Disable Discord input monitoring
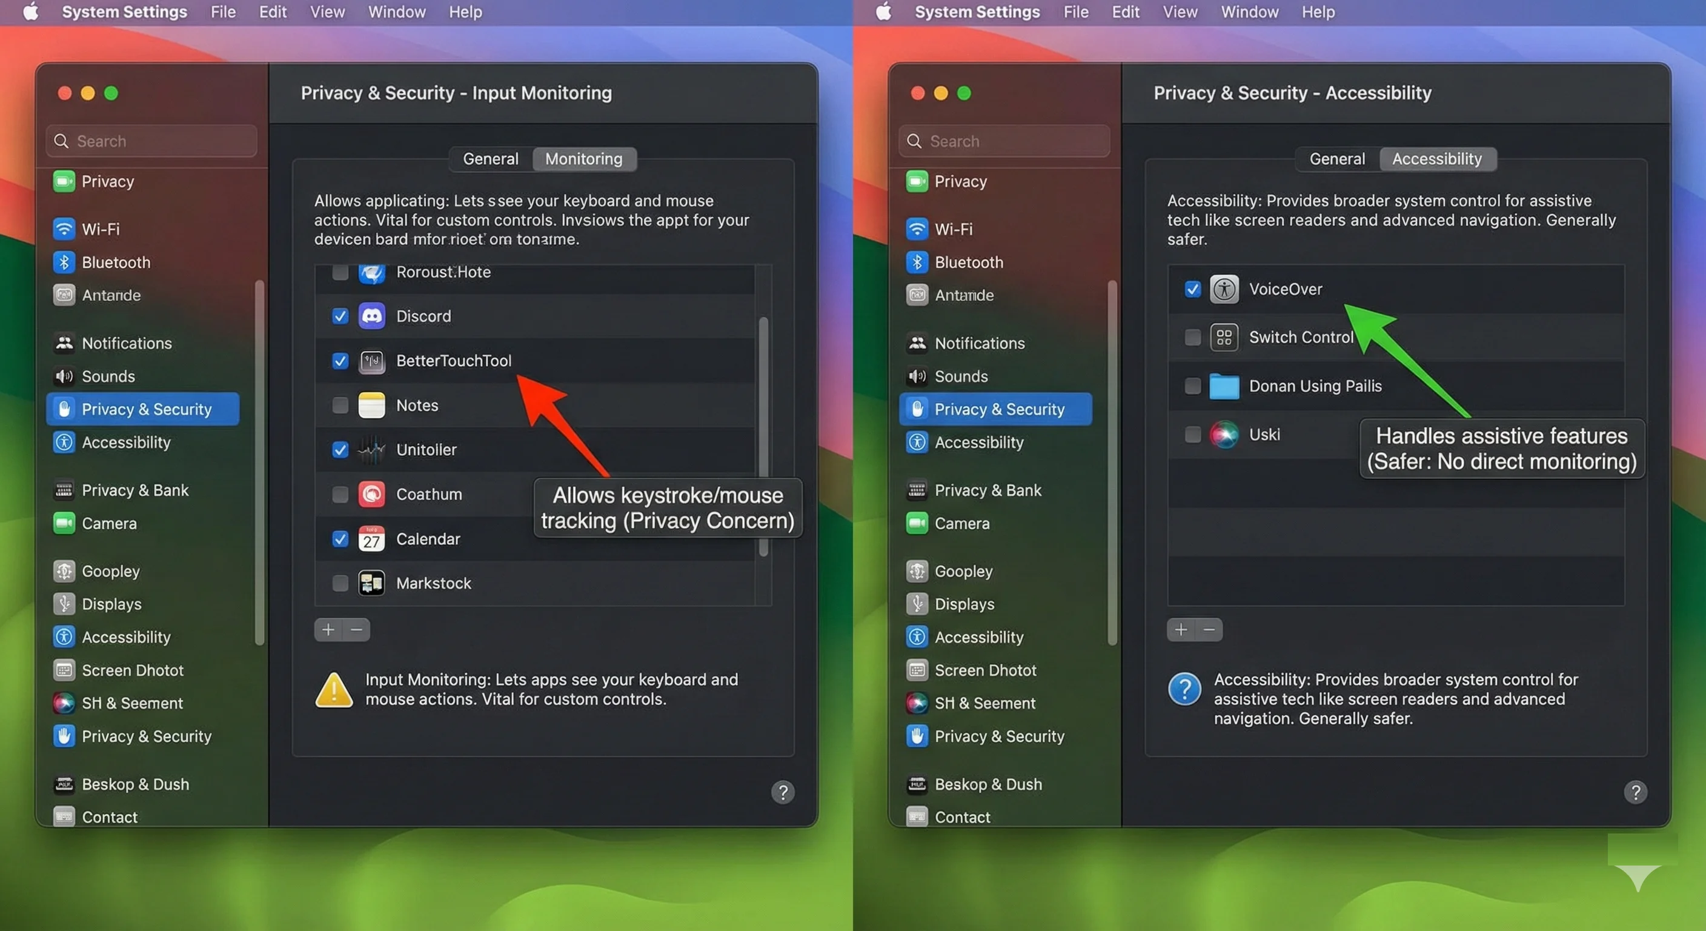Viewport: 1706px width, 931px height. (x=340, y=316)
